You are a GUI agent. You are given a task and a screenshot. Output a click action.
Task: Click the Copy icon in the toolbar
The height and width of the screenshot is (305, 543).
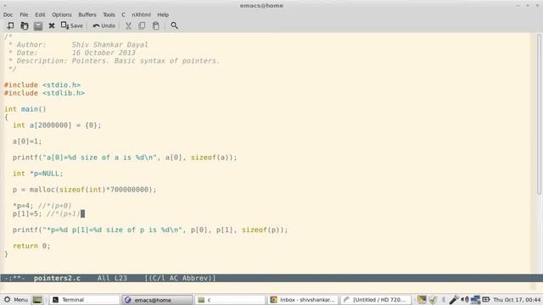(x=142, y=25)
